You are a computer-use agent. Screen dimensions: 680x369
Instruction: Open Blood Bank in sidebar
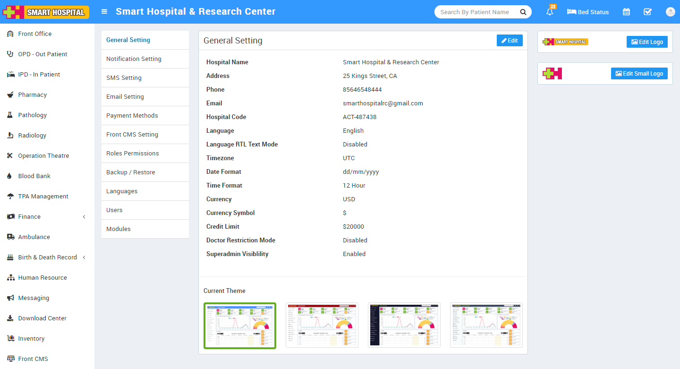pos(34,176)
